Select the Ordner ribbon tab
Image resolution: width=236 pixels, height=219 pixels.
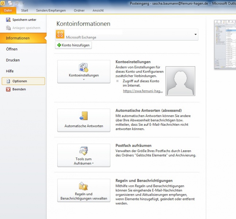pos(79,11)
